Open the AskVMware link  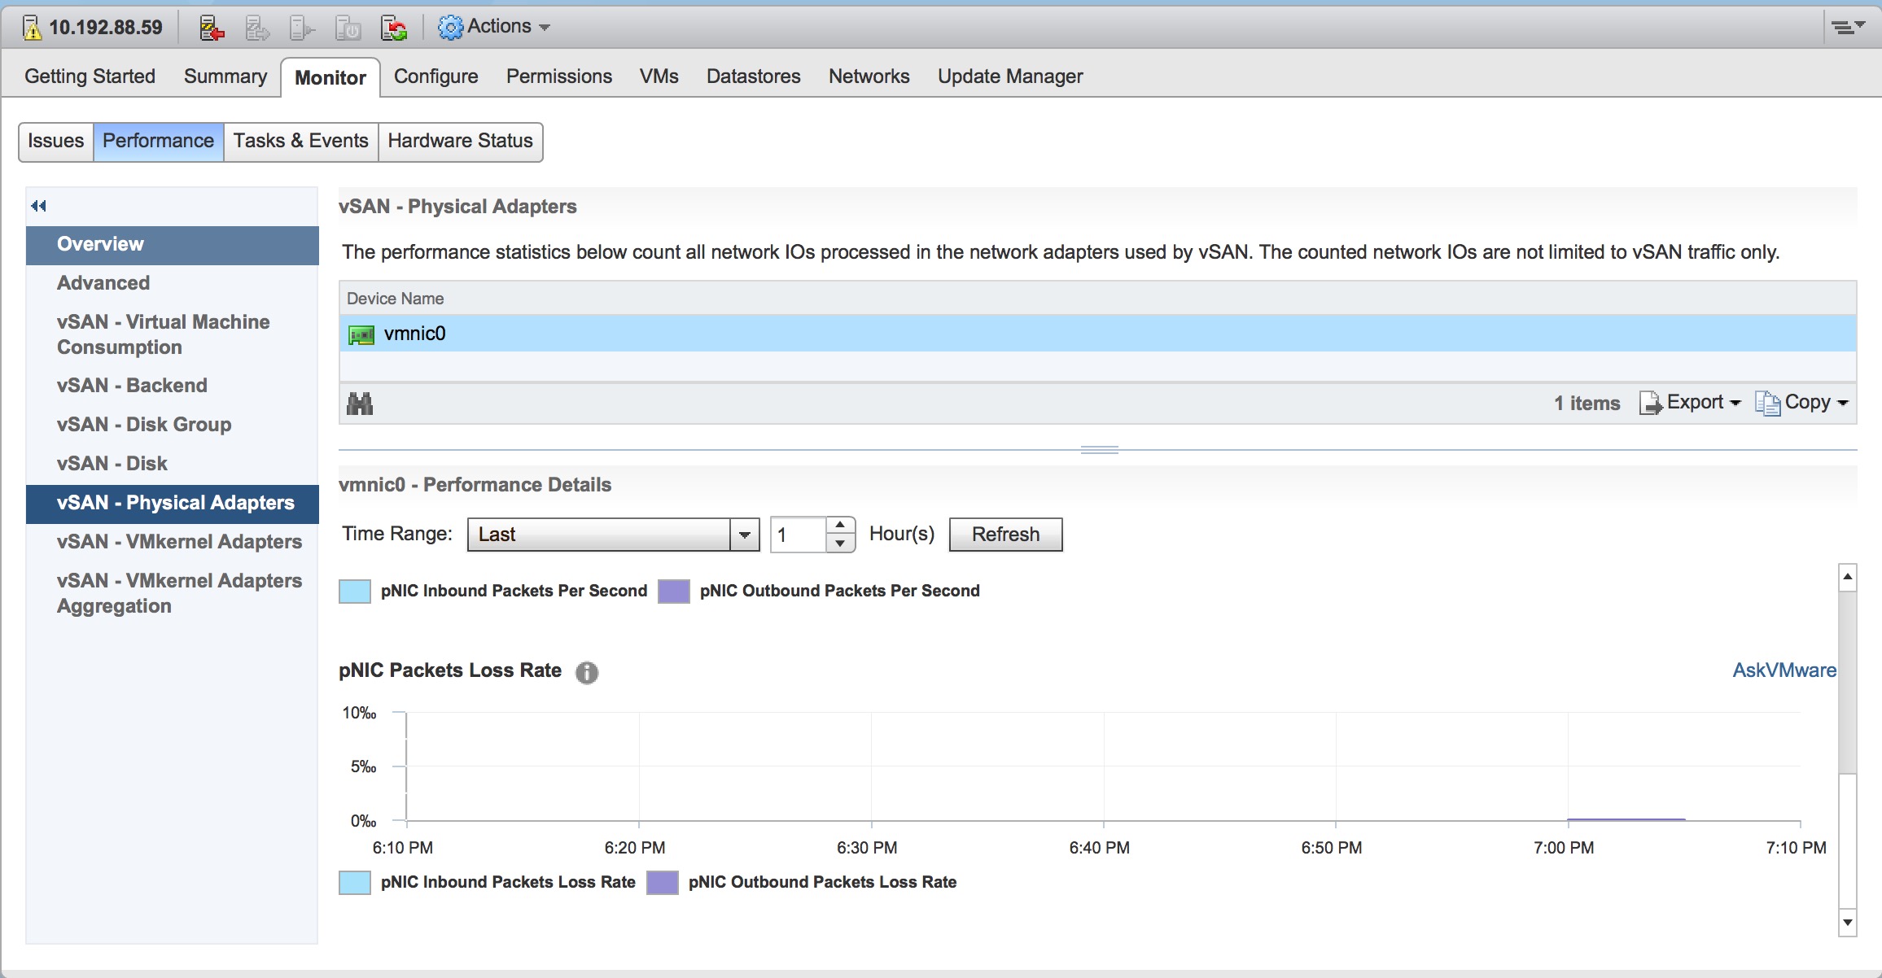[1784, 670]
